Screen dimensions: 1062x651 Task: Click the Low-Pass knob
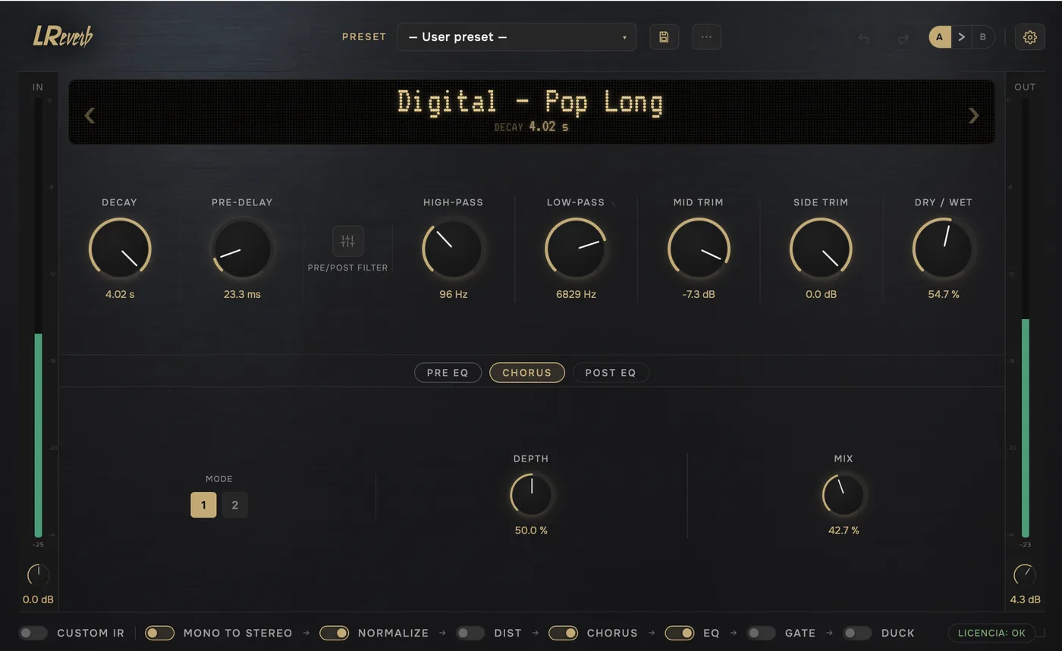point(576,249)
